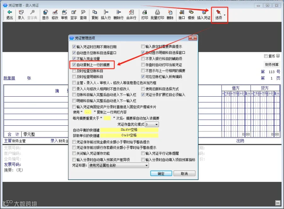Click the 借方 column header
This screenshot has width=284, height=209.
(x=236, y=88)
